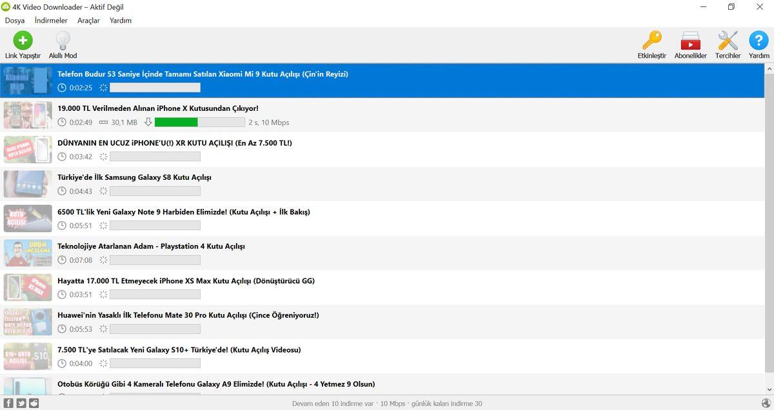Screen dimensions: 774x410
Task: Select the Playstation 4 Kutu Açılışı download
Action: 151,246
